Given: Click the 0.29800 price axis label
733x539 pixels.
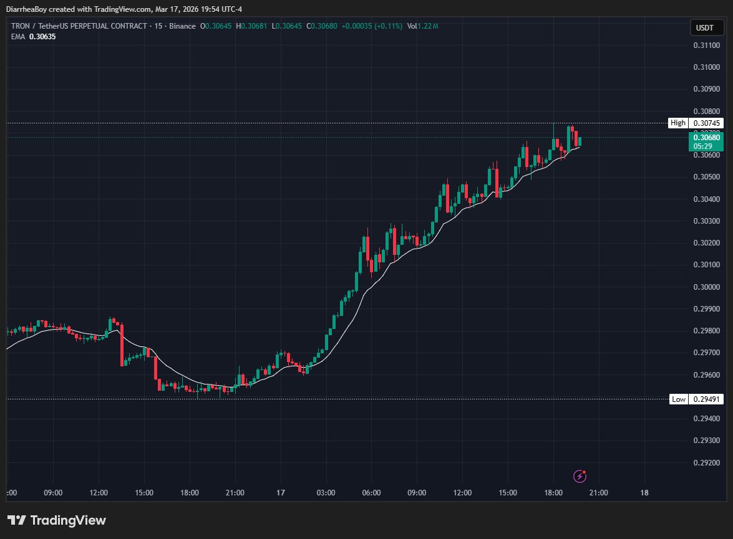Looking at the screenshot, I should point(706,331).
